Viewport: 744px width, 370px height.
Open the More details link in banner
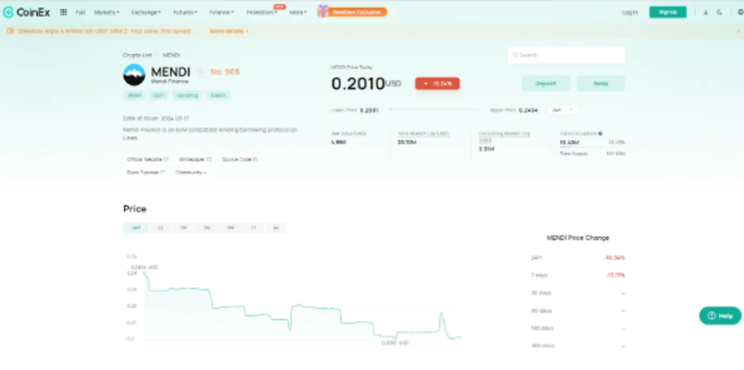tap(228, 31)
